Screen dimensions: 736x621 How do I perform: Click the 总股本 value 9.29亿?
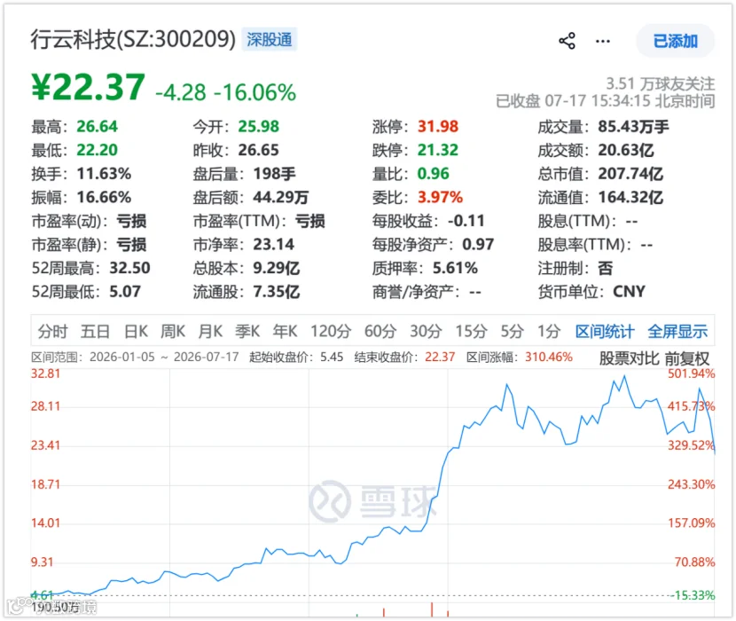tap(276, 268)
